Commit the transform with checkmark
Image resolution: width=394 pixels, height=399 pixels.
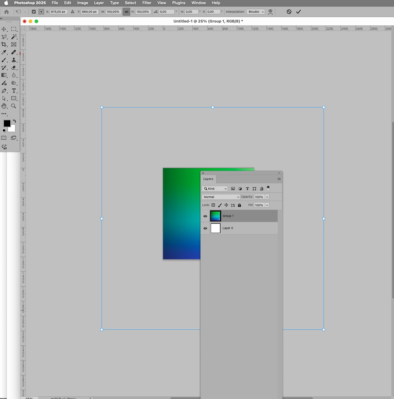(298, 12)
